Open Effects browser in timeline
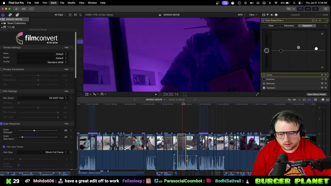 323,100
